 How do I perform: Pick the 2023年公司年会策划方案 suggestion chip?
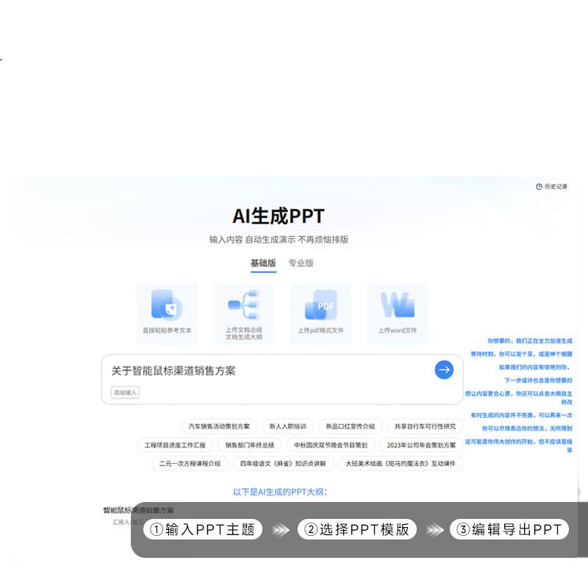click(x=421, y=445)
